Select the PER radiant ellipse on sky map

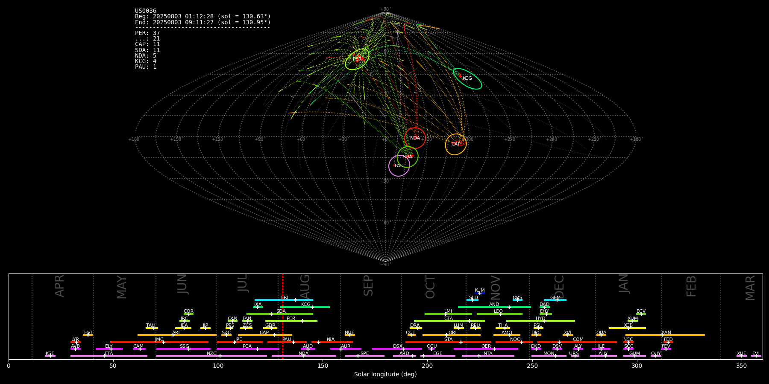(357, 59)
